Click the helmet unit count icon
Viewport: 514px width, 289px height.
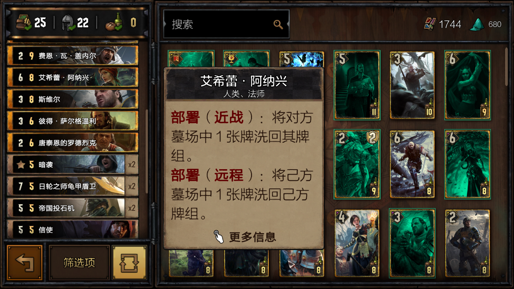[x=68, y=23]
